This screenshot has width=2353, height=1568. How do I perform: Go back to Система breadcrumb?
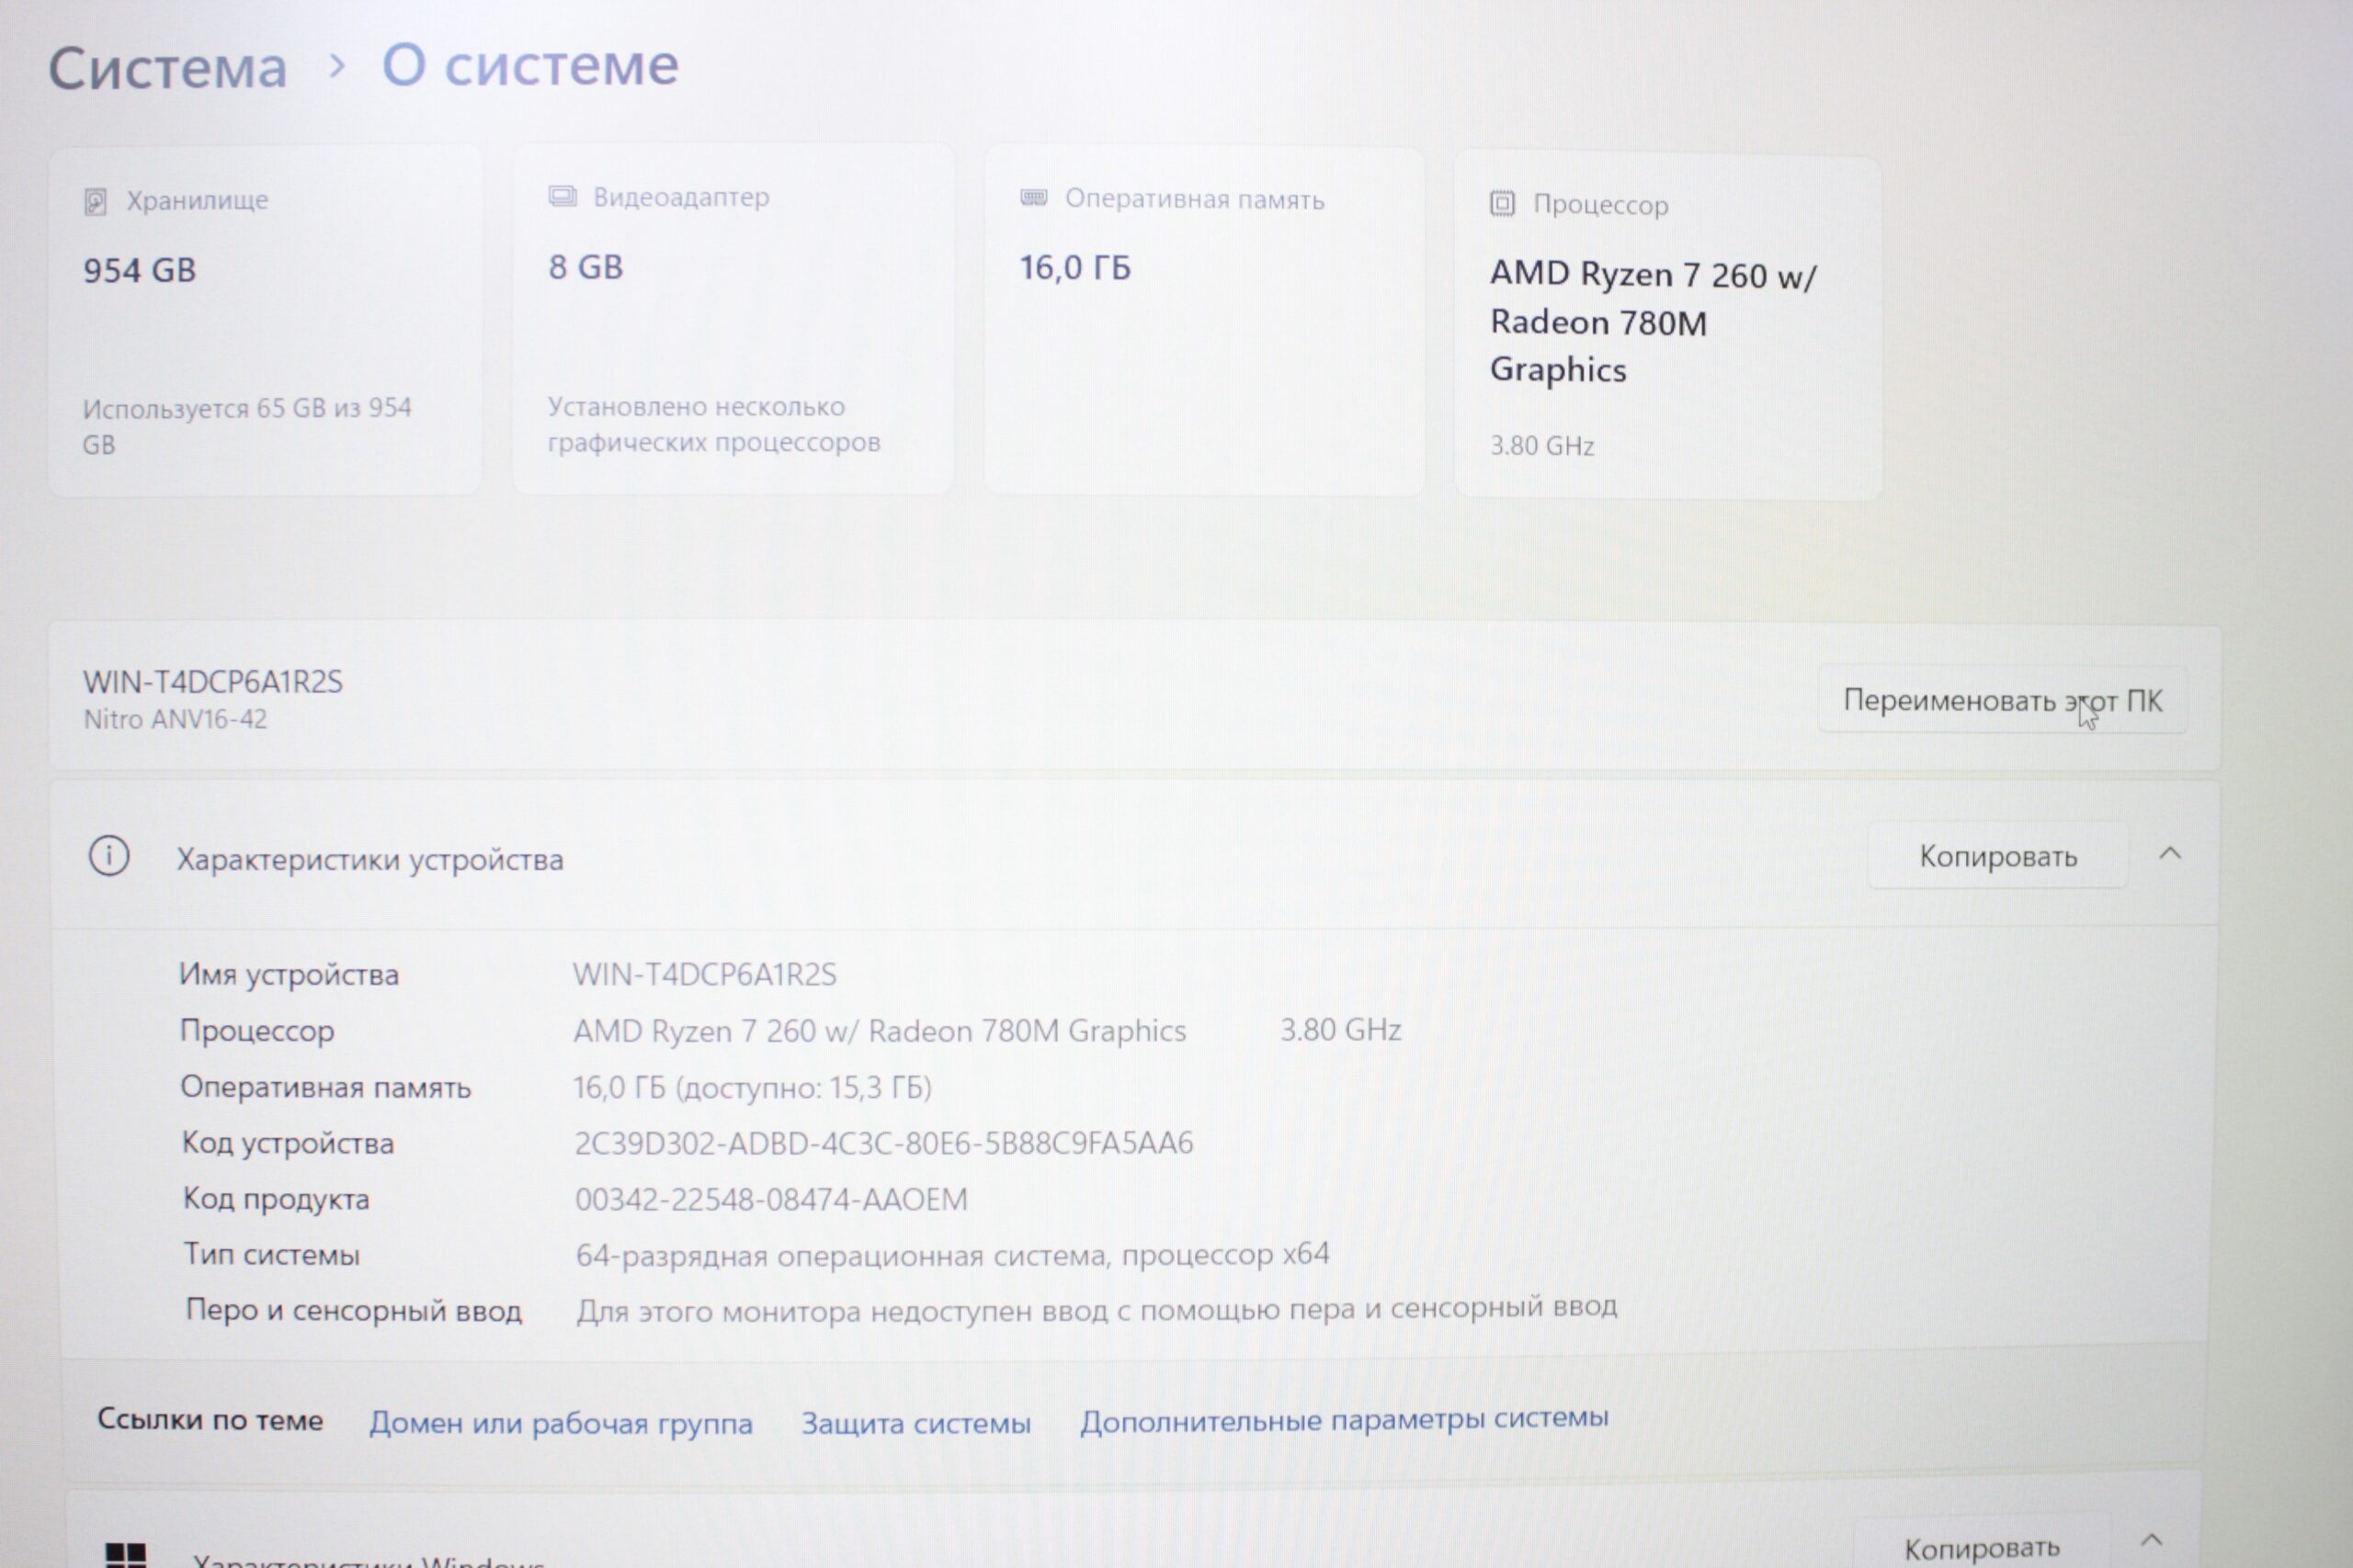168,68
